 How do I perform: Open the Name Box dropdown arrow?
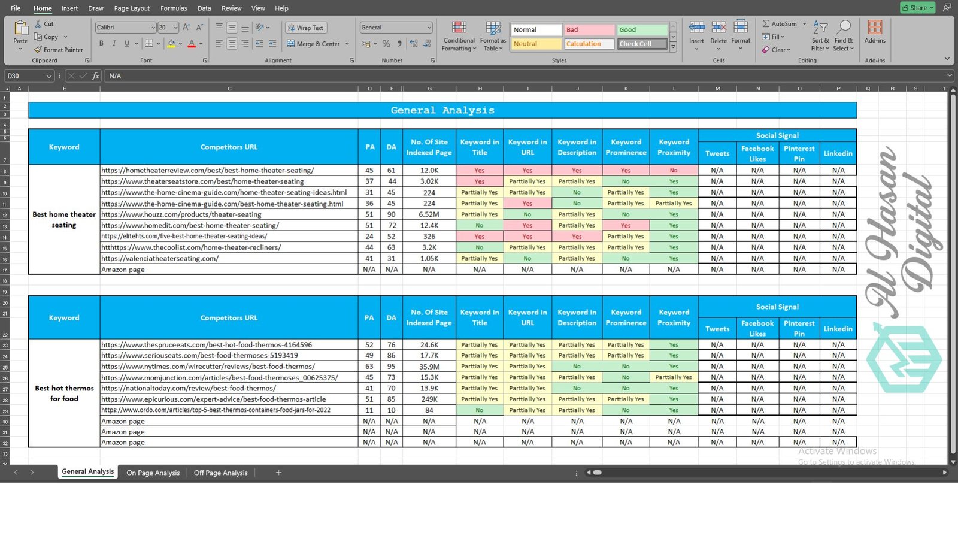(x=48, y=76)
